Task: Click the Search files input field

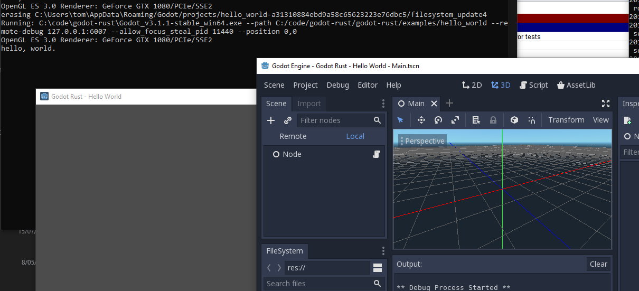Action: point(324,284)
